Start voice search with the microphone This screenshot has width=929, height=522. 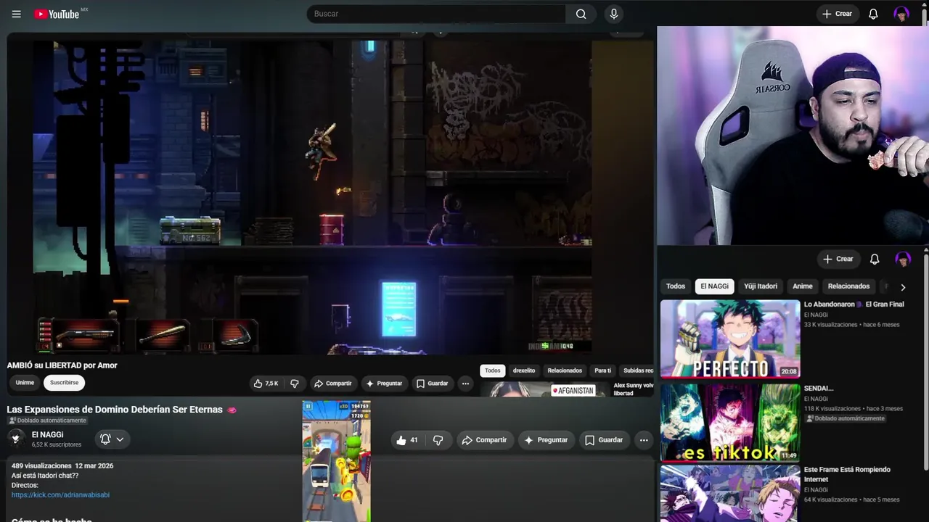click(614, 14)
